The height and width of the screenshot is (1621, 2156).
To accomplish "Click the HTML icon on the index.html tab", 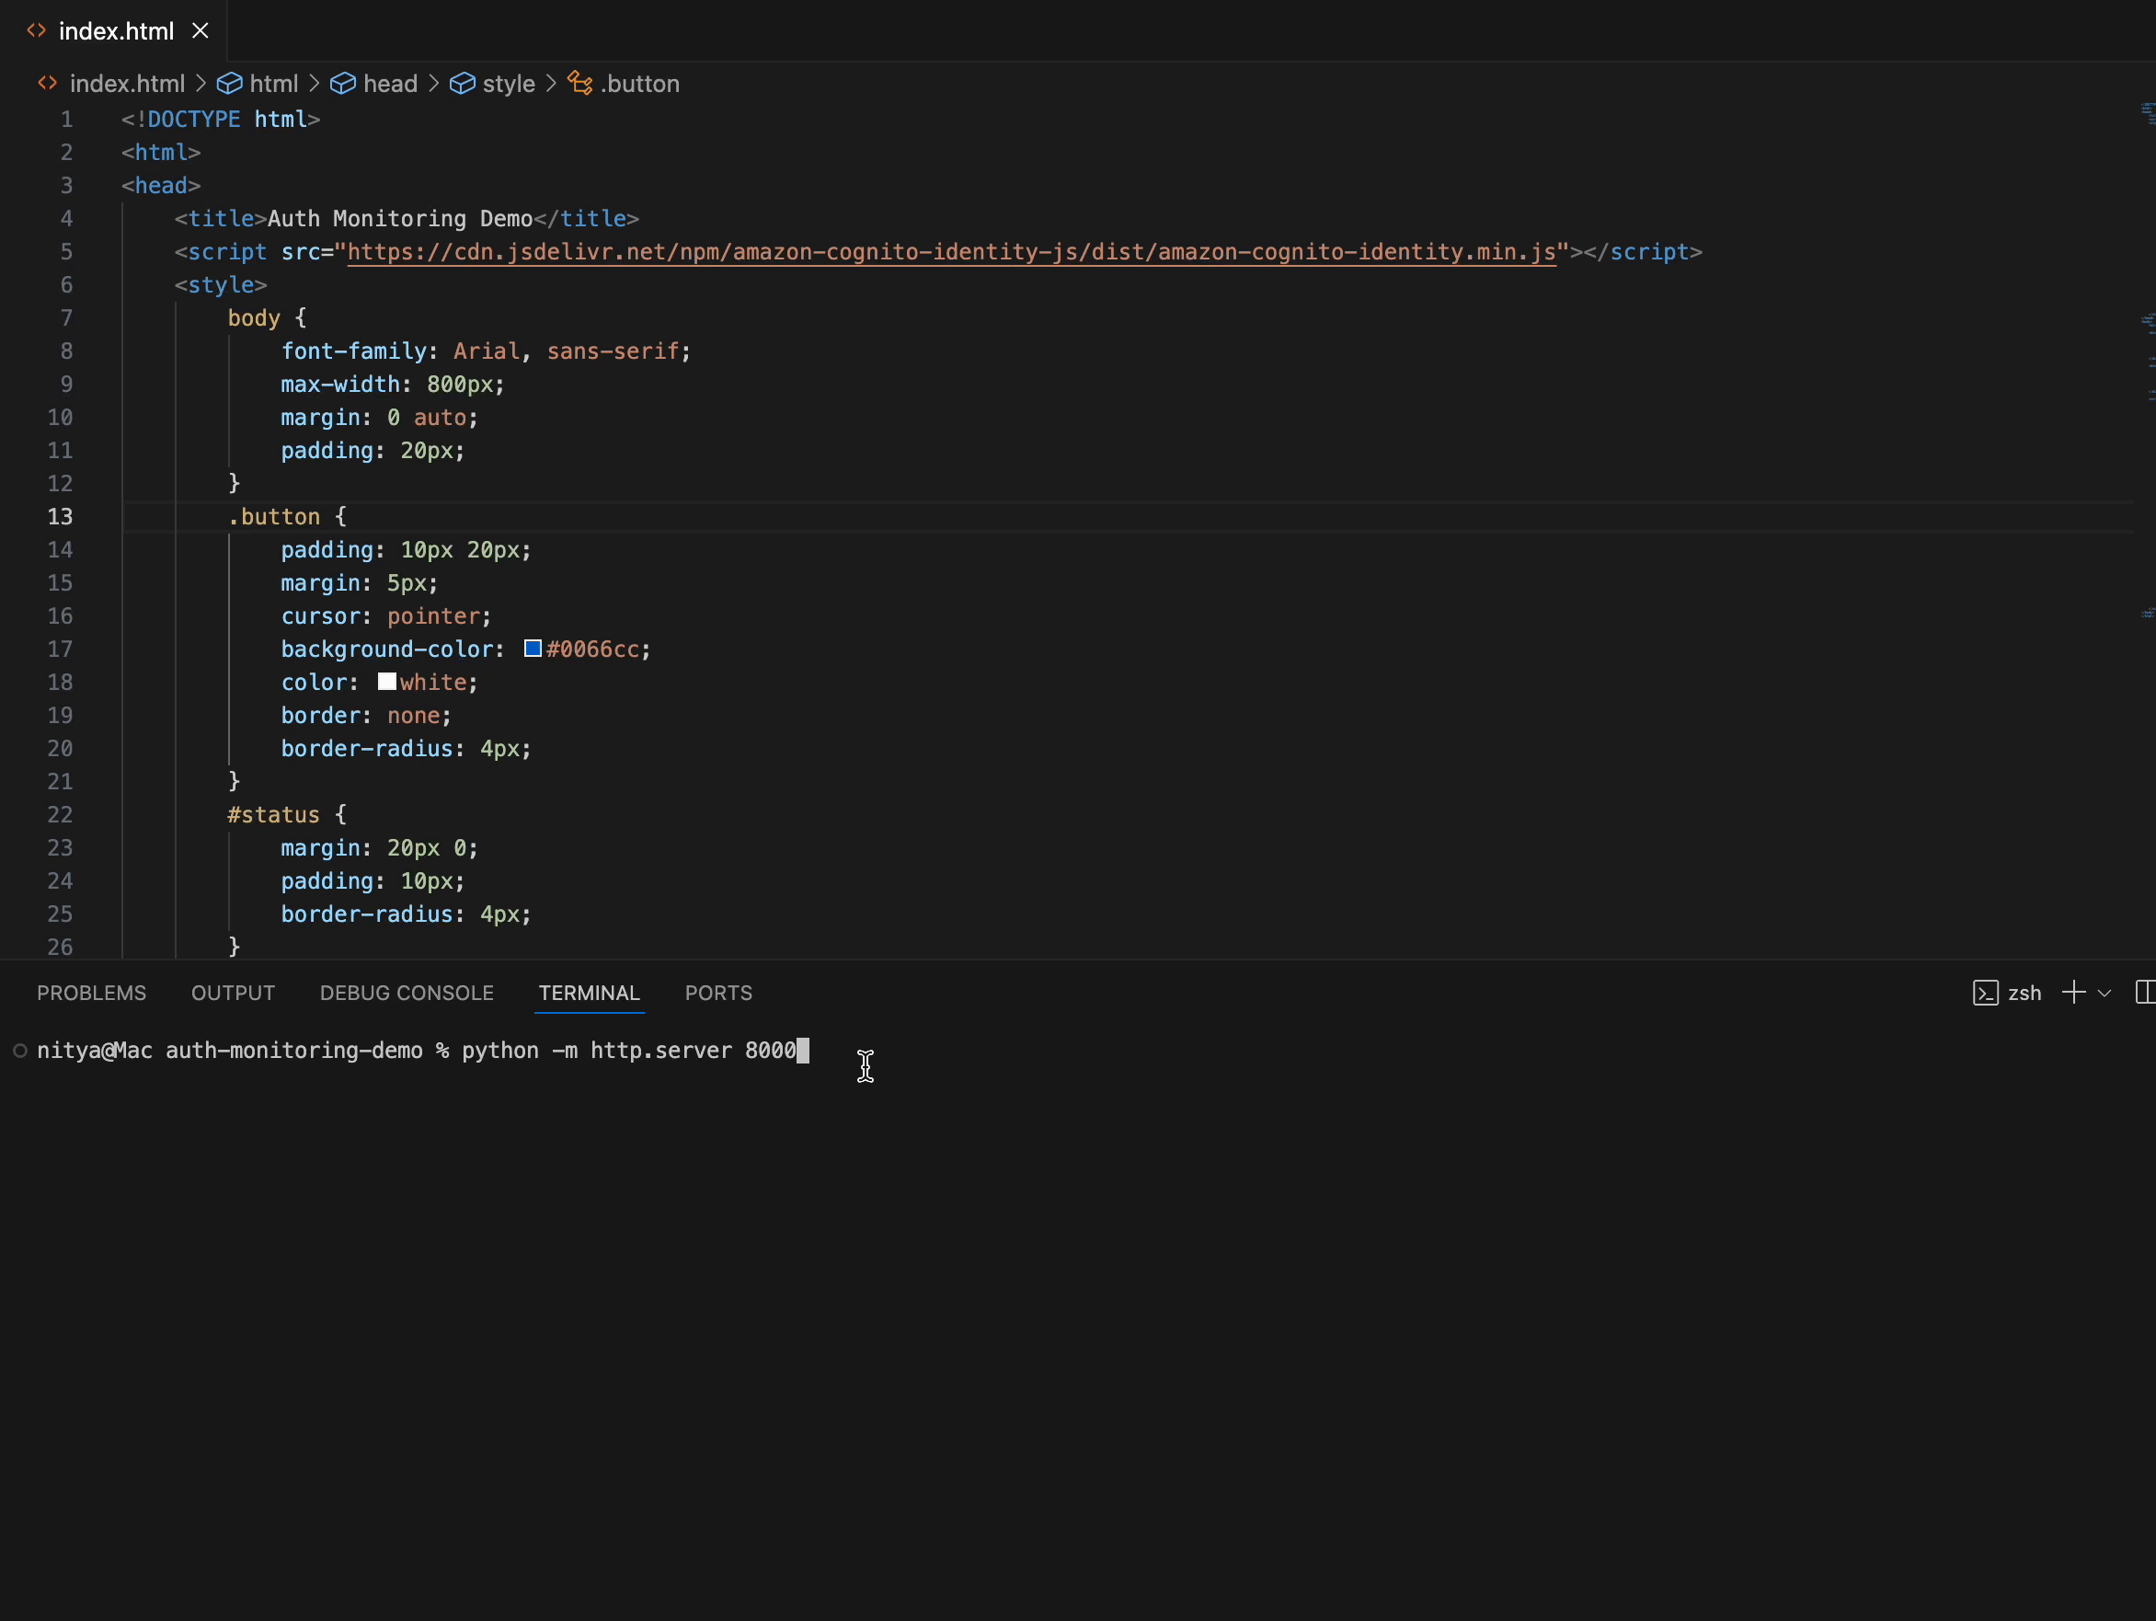I will [x=37, y=30].
